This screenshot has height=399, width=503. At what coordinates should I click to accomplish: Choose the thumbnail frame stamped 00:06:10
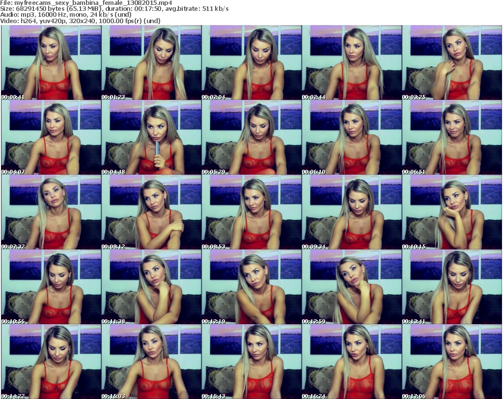[x=352, y=137]
